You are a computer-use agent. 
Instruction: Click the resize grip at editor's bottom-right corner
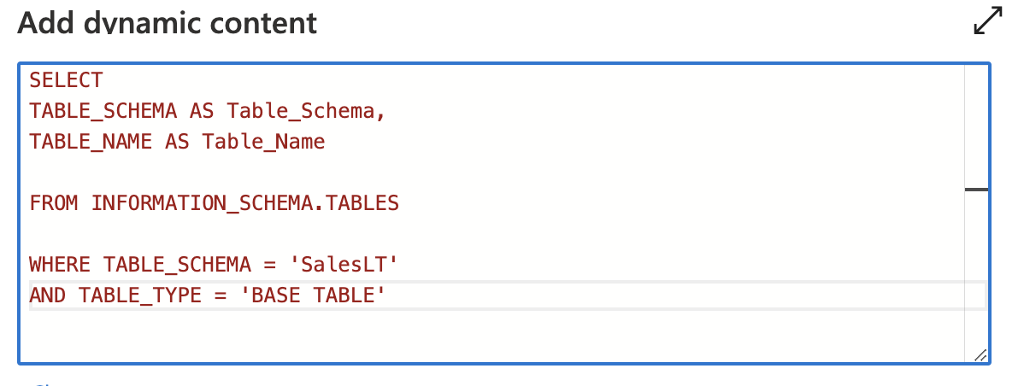tap(980, 355)
